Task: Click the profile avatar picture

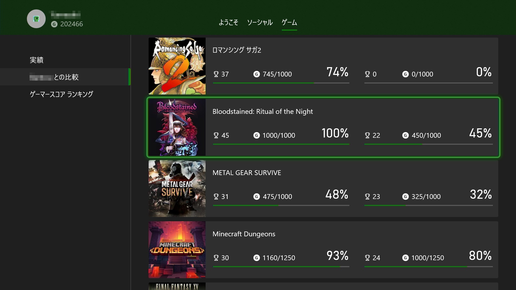Action: (x=36, y=19)
